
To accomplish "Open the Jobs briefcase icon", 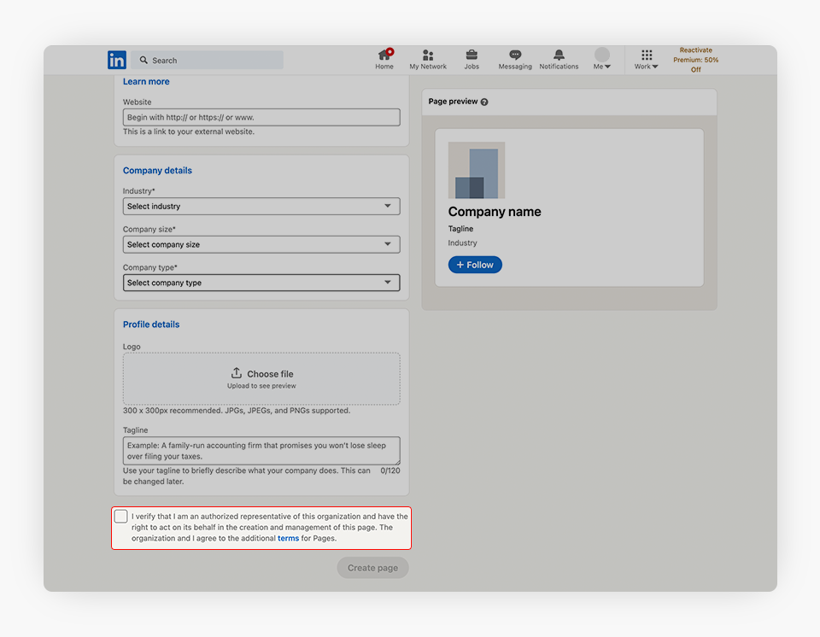I will [x=471, y=56].
